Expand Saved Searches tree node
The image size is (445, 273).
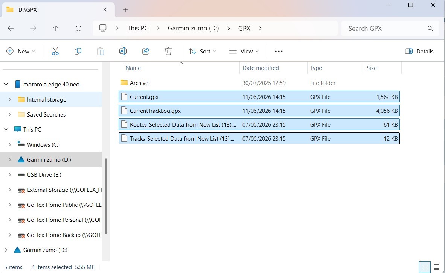(10, 115)
